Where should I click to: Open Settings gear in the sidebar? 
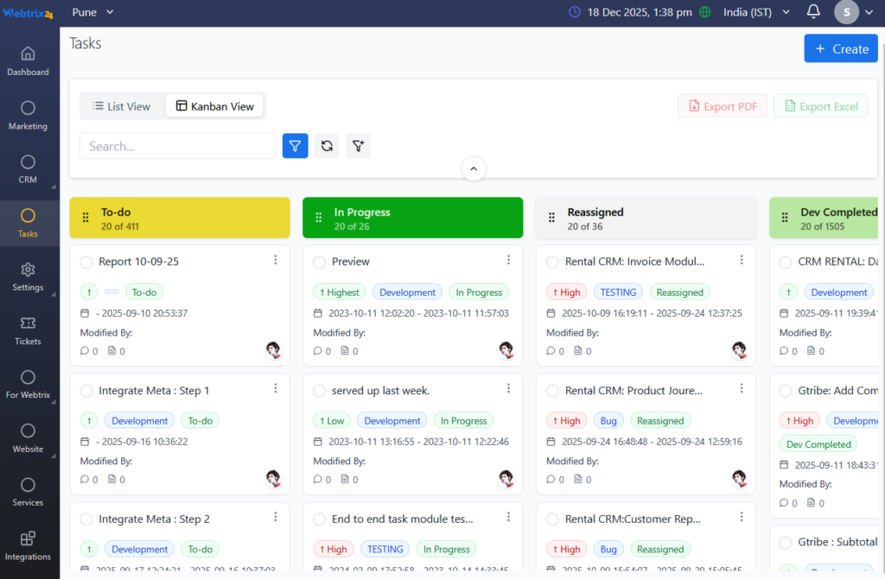(x=28, y=277)
